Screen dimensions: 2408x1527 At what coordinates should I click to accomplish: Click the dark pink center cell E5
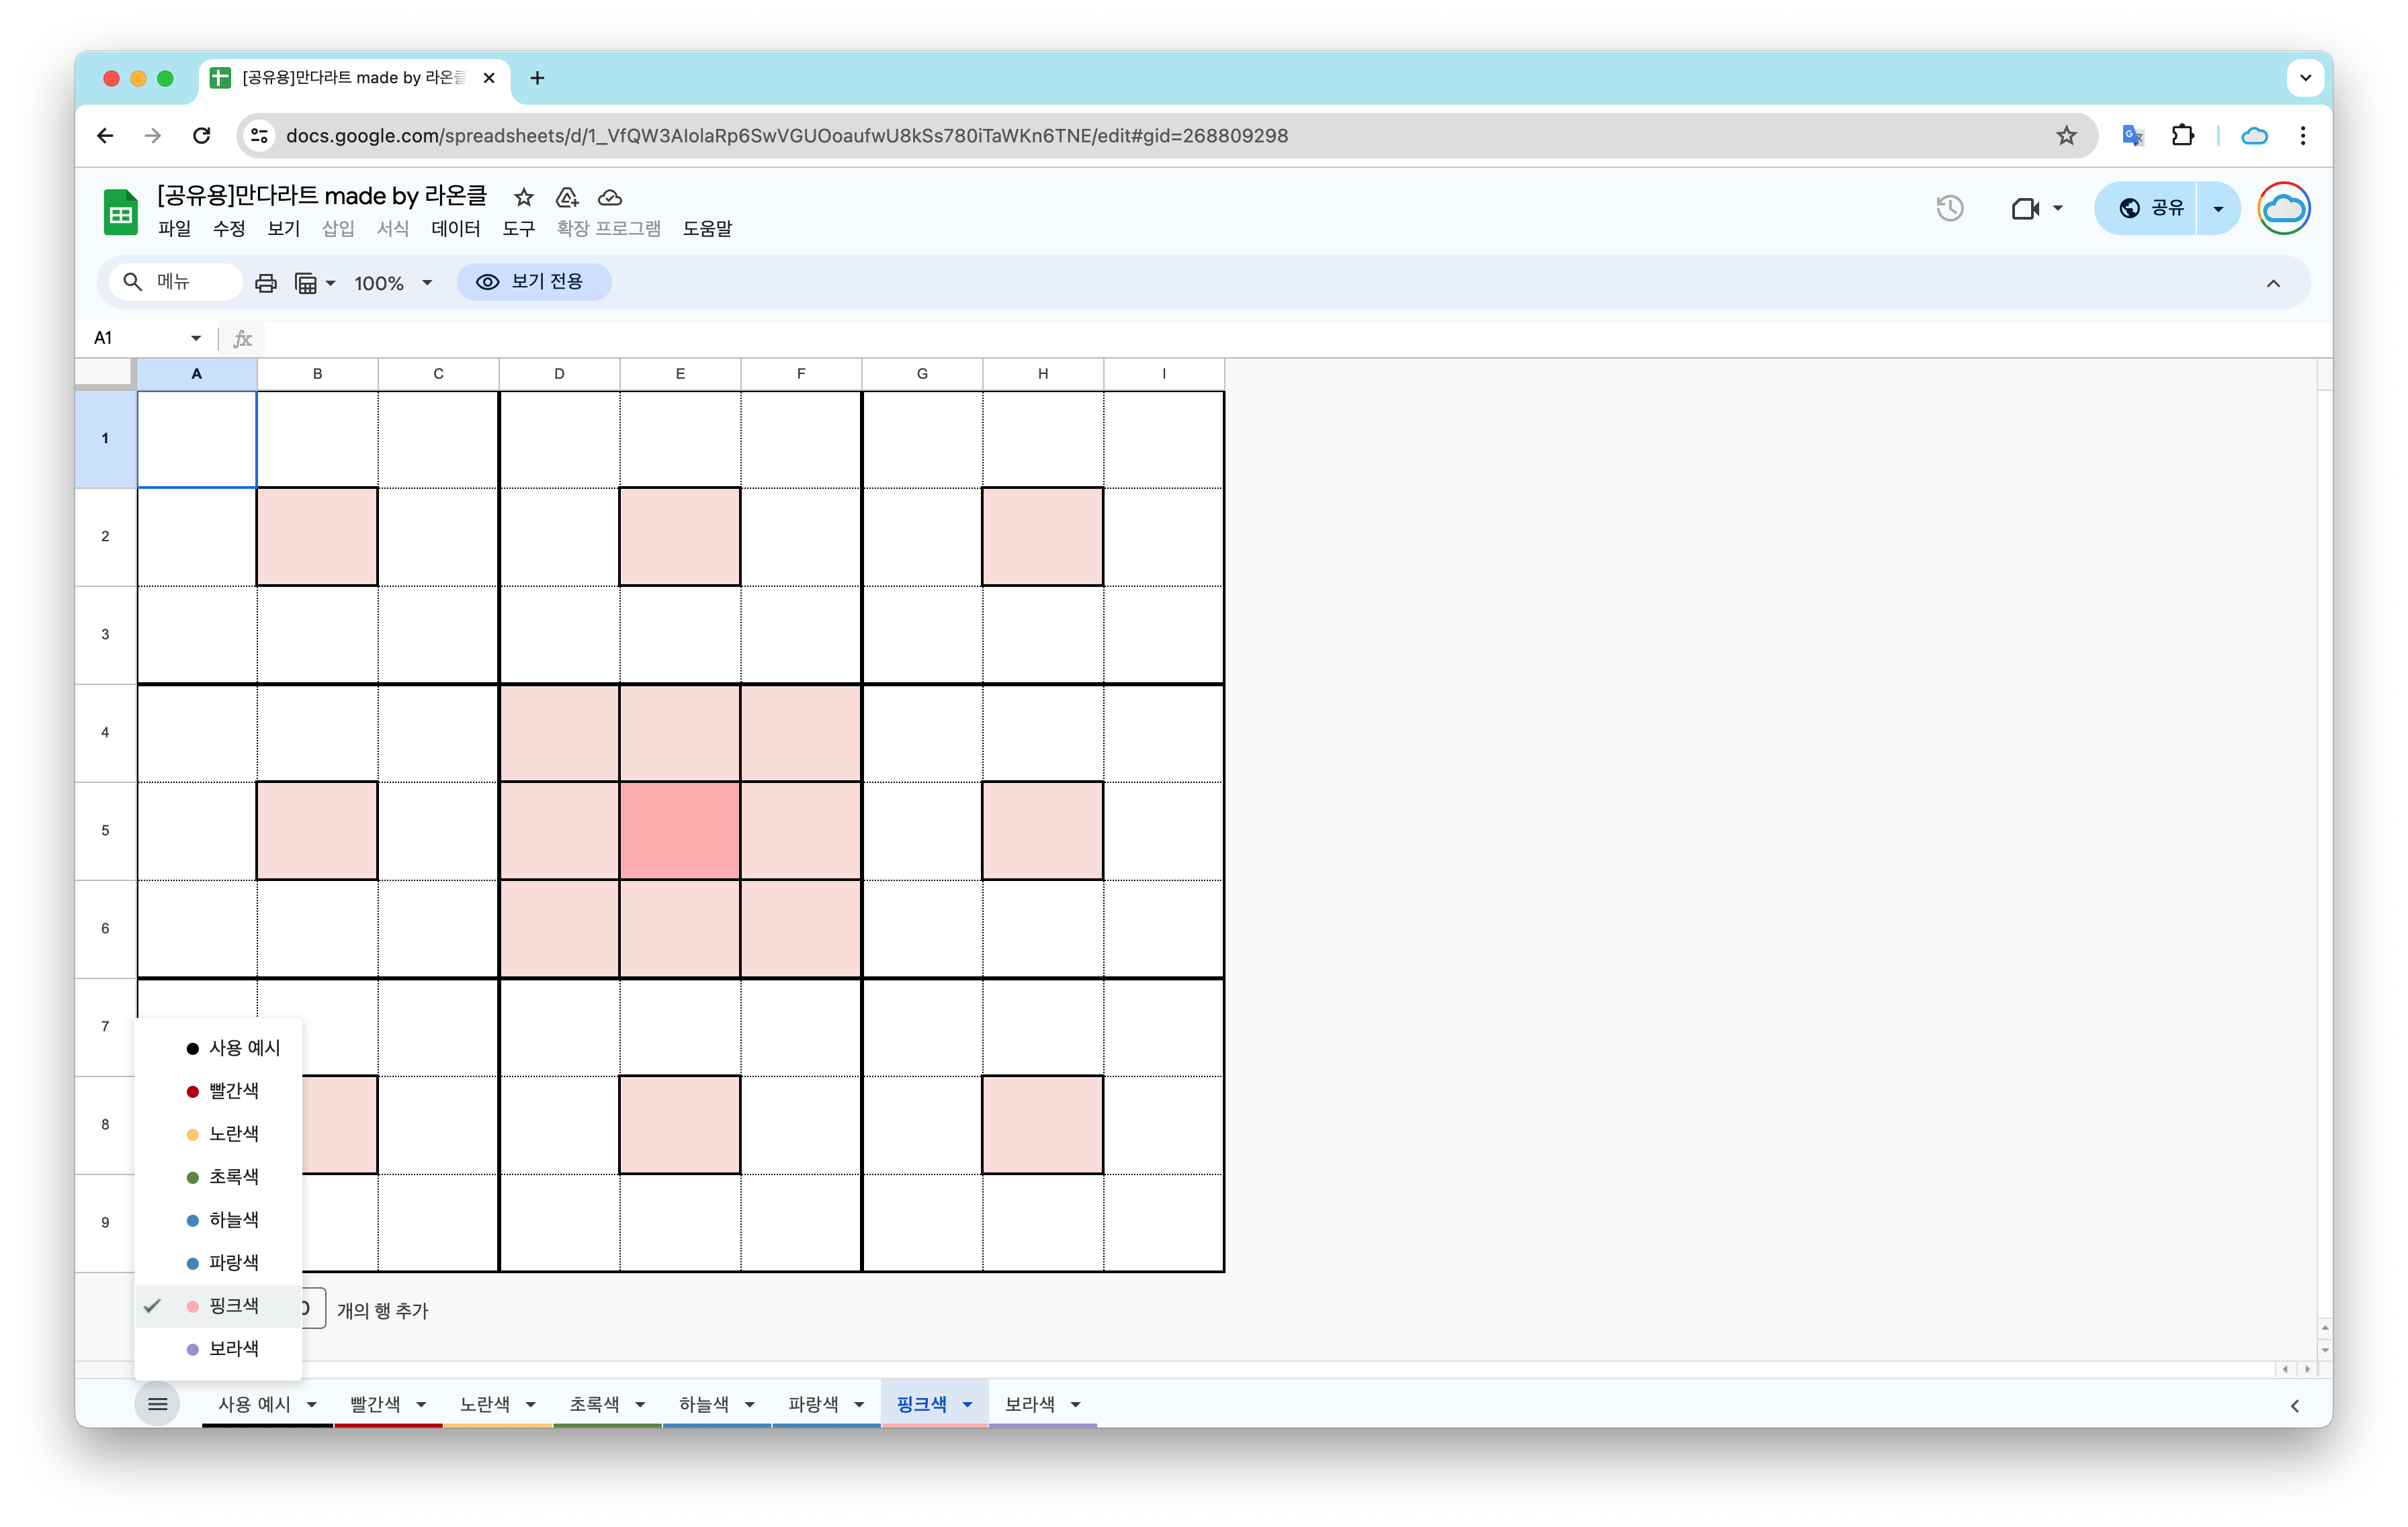680,831
